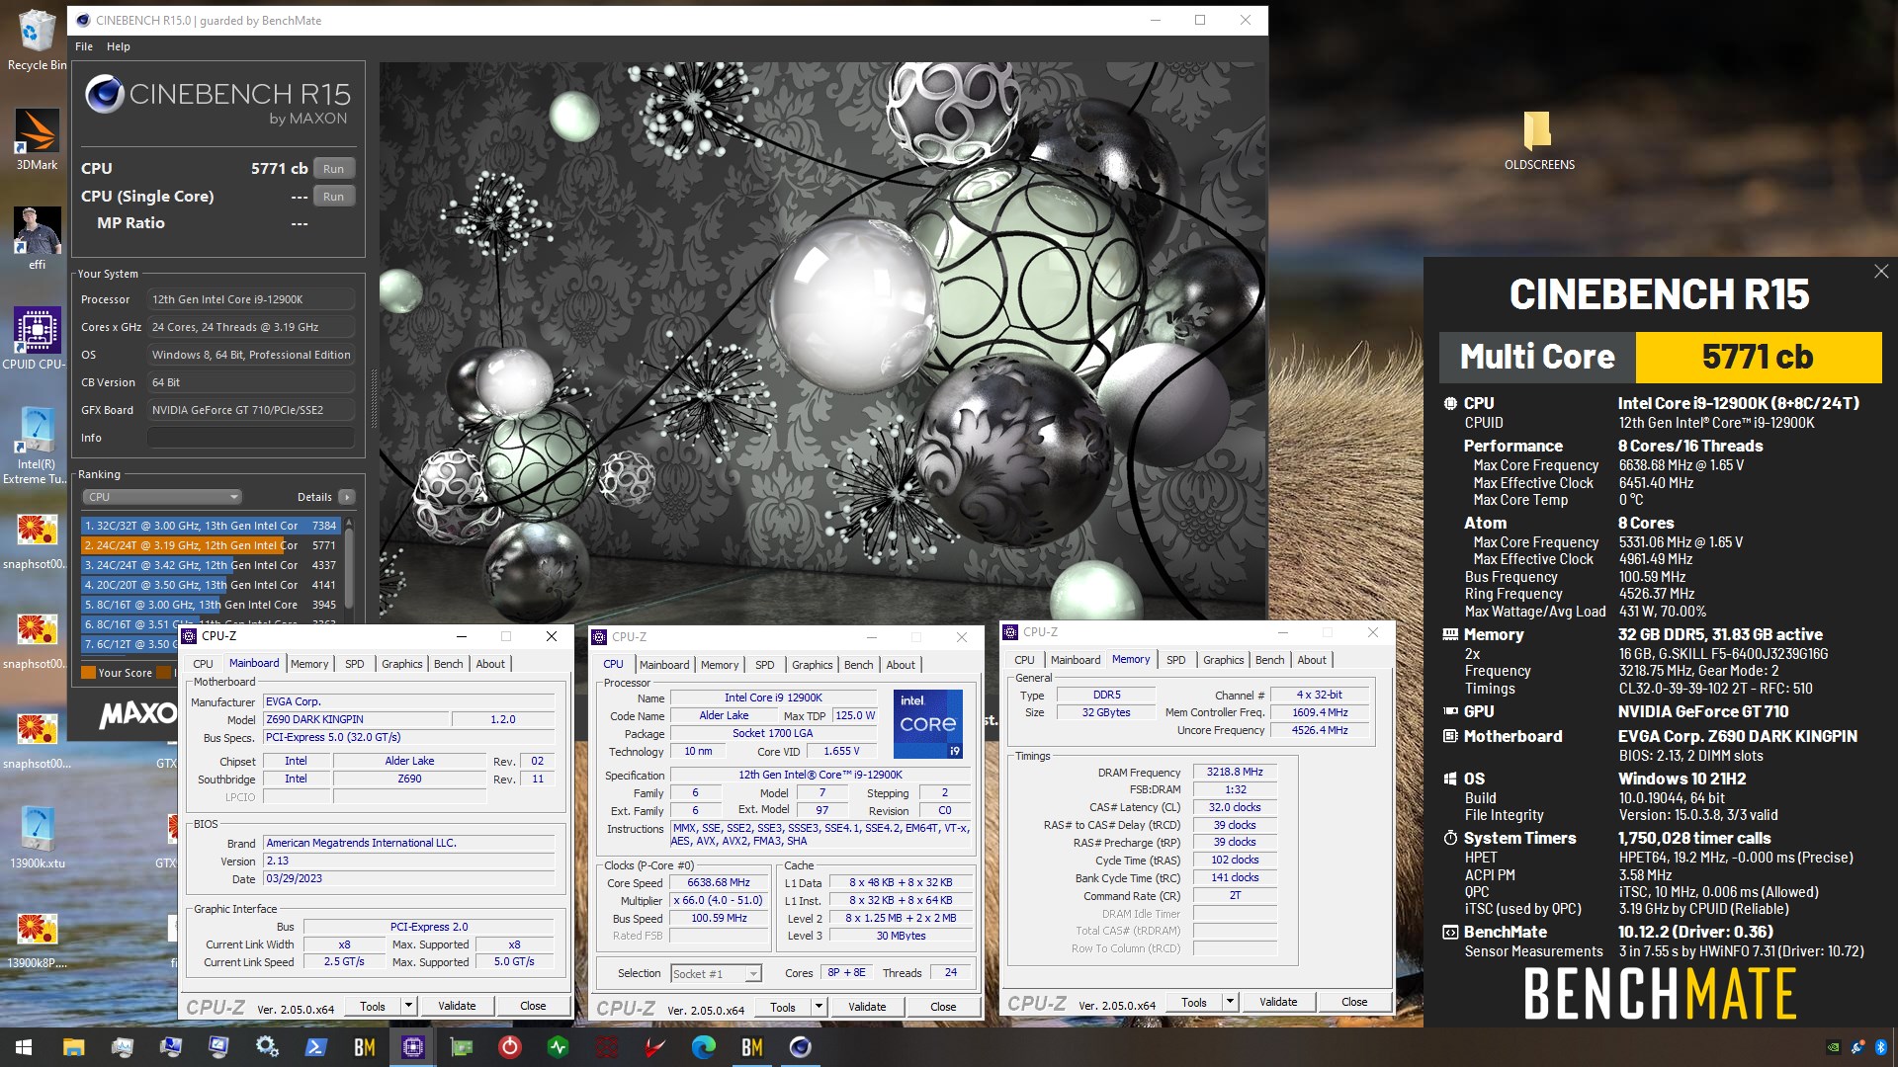Click the Intel Core i9 logo in CPU-Z
This screenshot has width=1898, height=1067.
pyautogui.click(x=927, y=724)
